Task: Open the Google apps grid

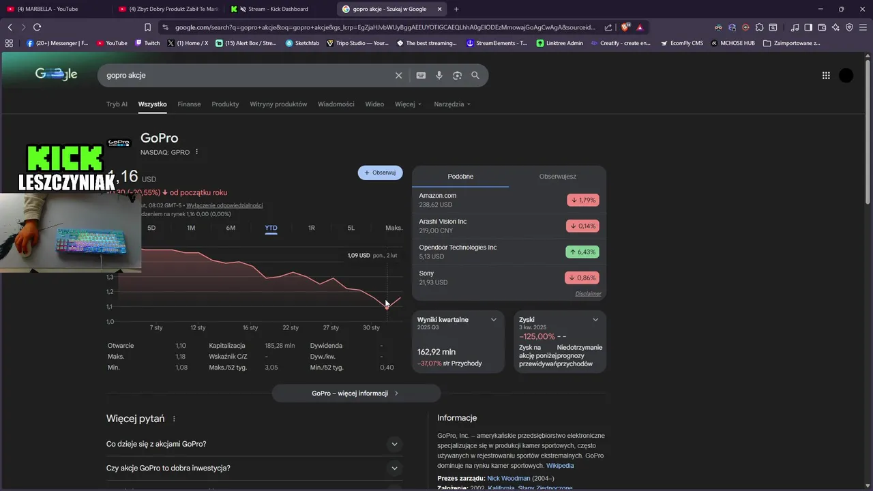Action: click(826, 76)
